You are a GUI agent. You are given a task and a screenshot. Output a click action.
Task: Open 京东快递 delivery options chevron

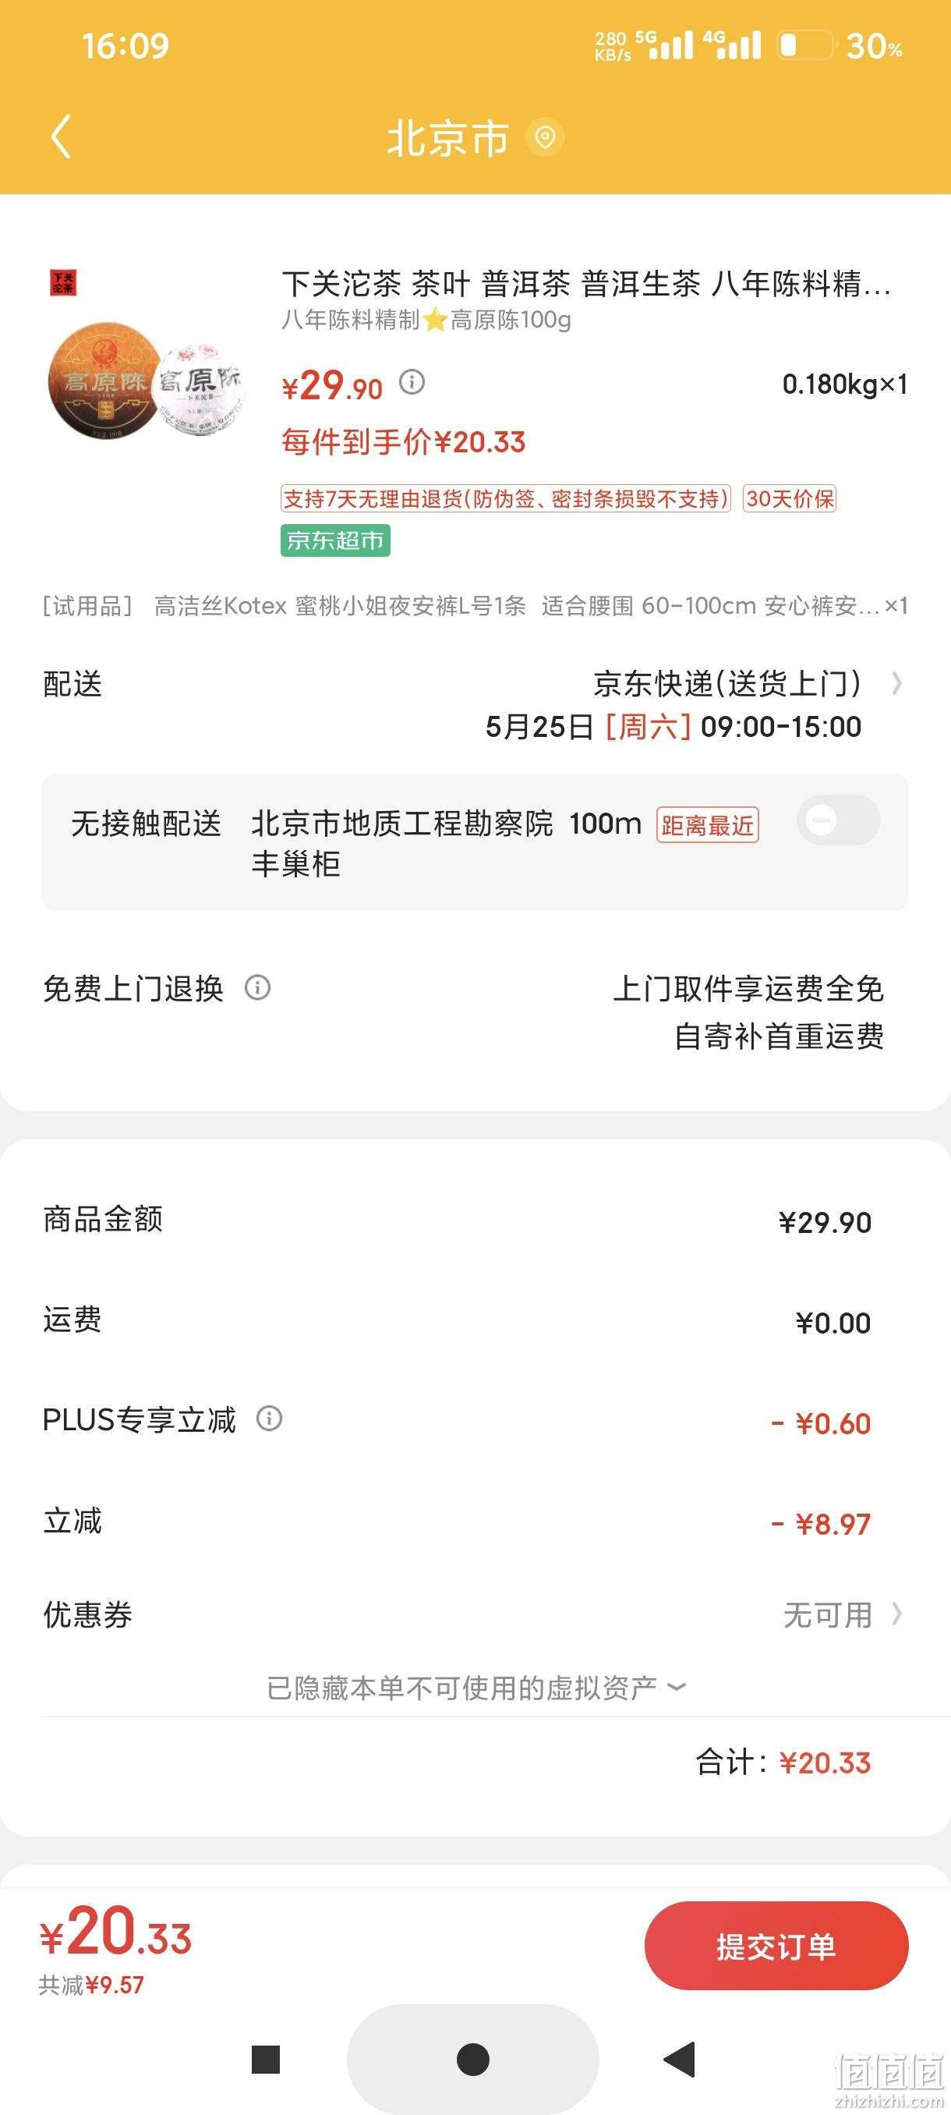tap(898, 683)
